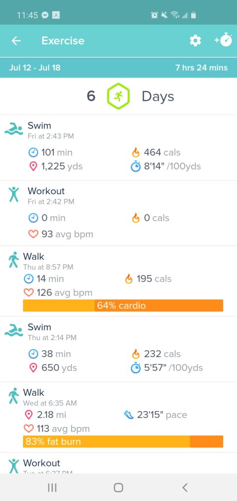This screenshot has width=237, height=501.
Task: Tap the 83% fat burn zone bar
Action: pos(123,442)
